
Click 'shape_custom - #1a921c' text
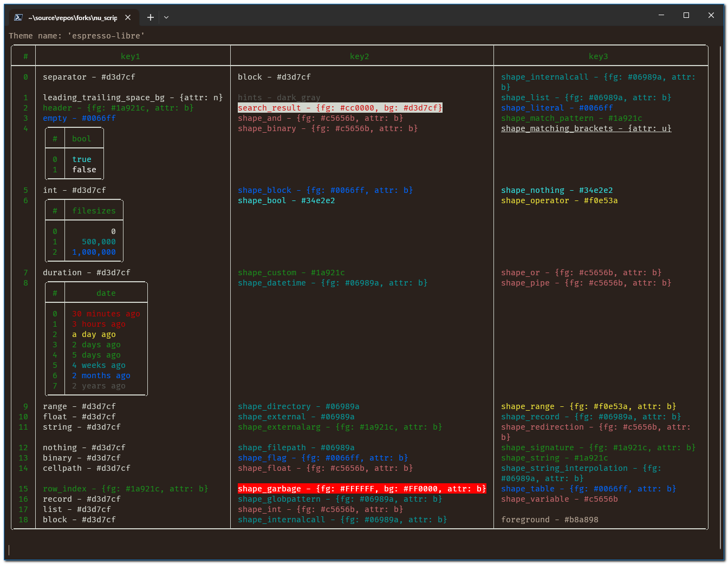click(291, 273)
